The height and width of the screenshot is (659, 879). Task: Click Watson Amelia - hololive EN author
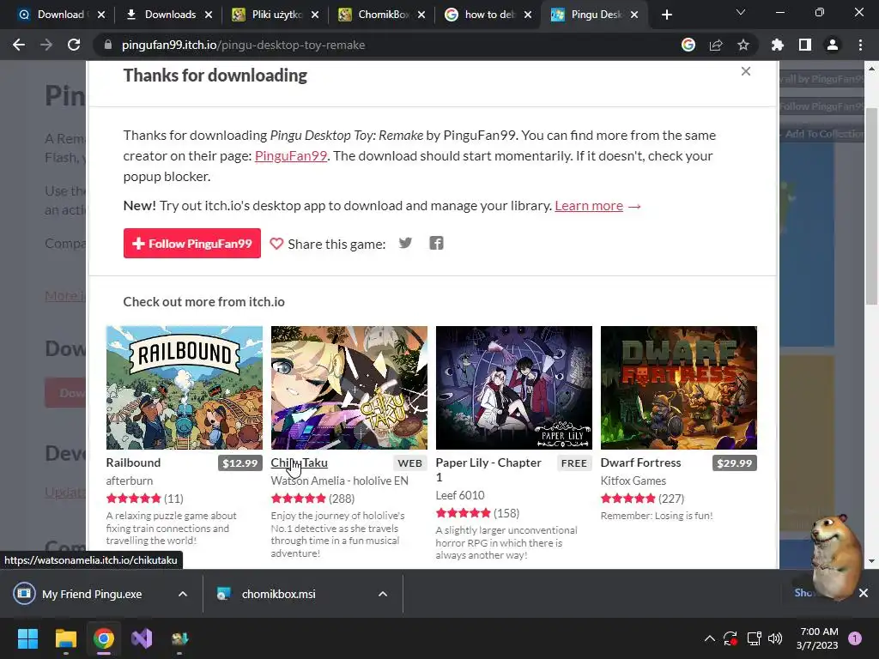(x=340, y=481)
